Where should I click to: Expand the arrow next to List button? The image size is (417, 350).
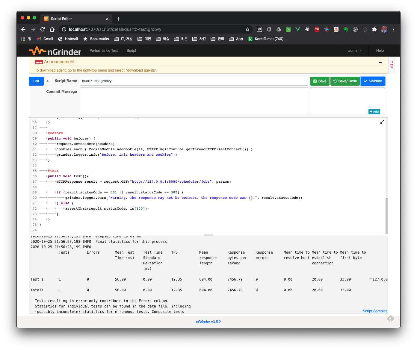pyautogui.click(x=47, y=81)
